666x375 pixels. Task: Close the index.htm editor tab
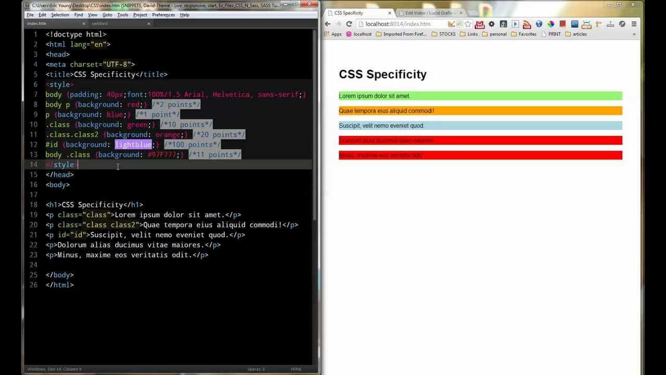click(83, 23)
